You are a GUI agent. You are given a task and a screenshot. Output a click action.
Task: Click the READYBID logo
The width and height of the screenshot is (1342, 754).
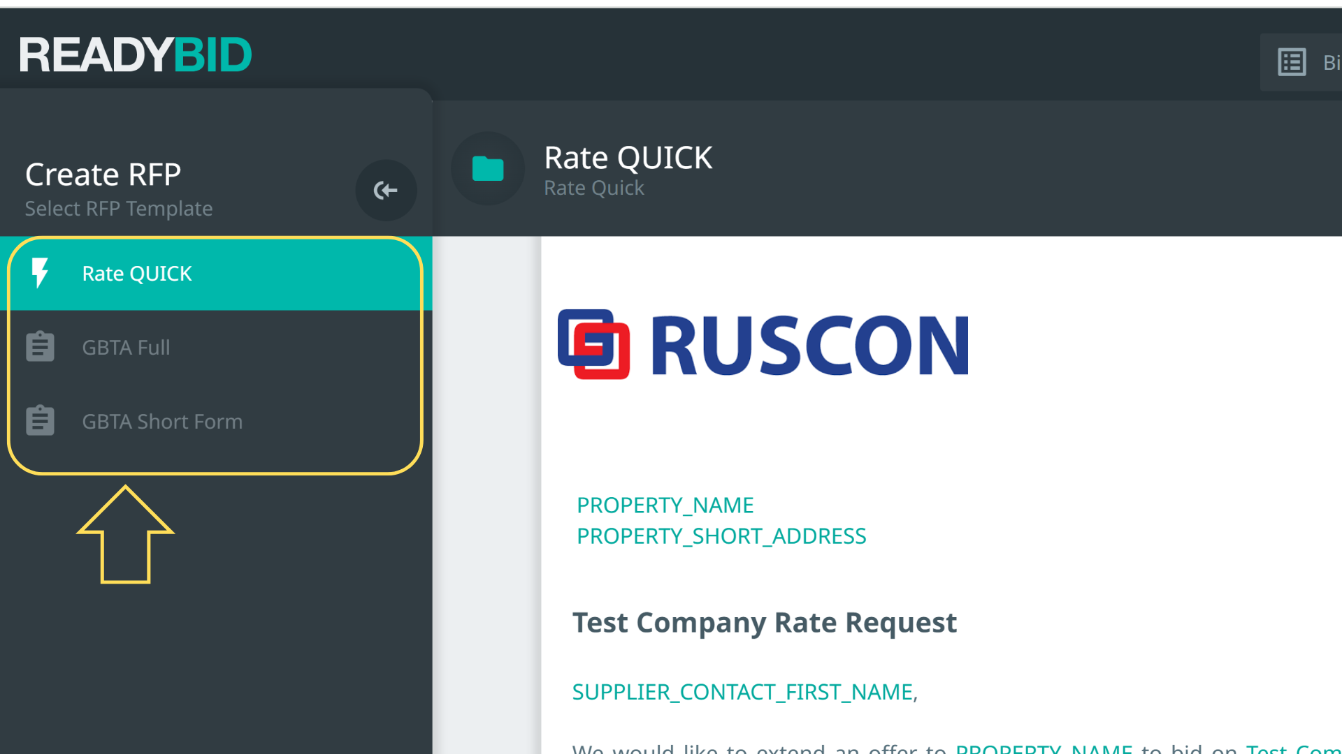tap(136, 55)
